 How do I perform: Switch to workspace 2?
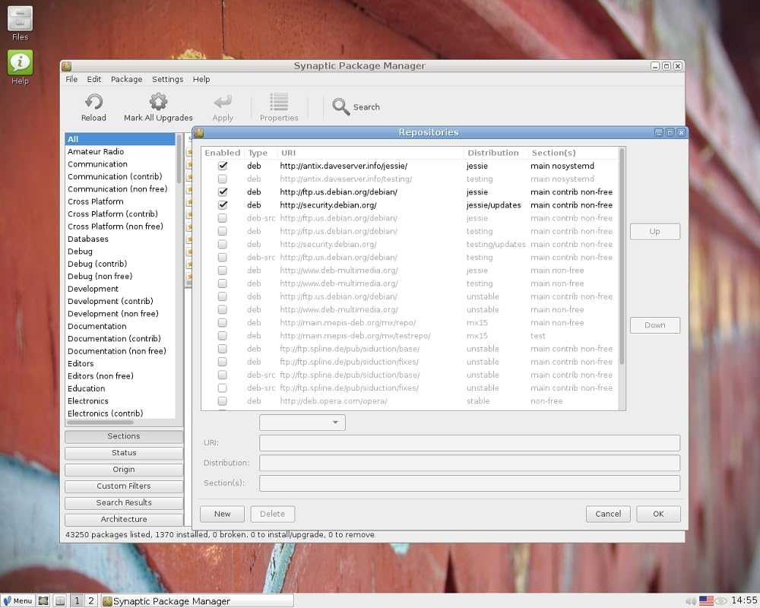pyautogui.click(x=90, y=600)
